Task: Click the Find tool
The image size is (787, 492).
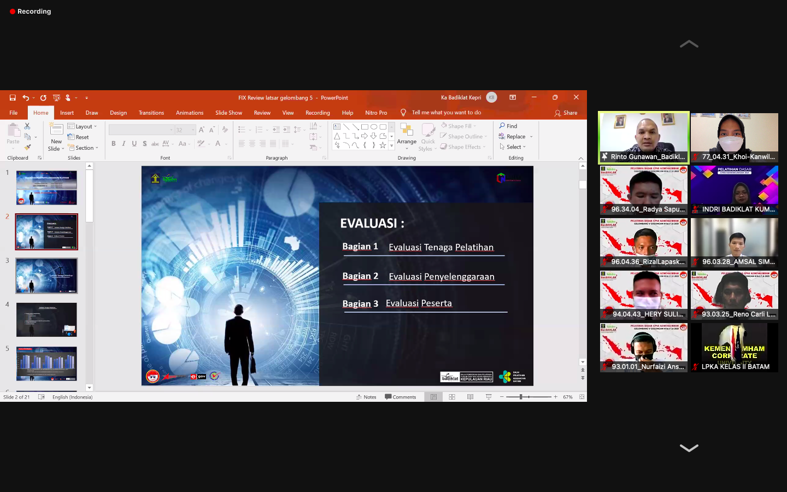Action: [x=508, y=126]
